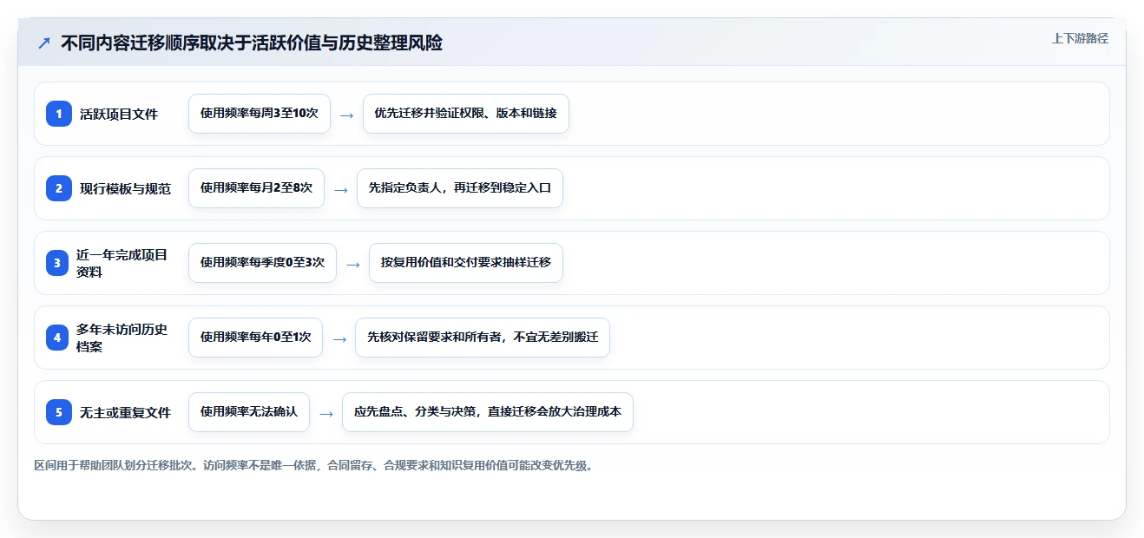Click the 上下游路径 label in header

tap(1080, 38)
